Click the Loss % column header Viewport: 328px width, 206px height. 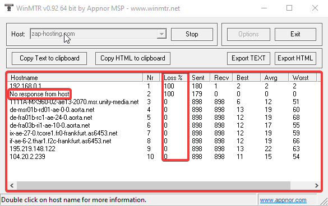pyautogui.click(x=175, y=78)
